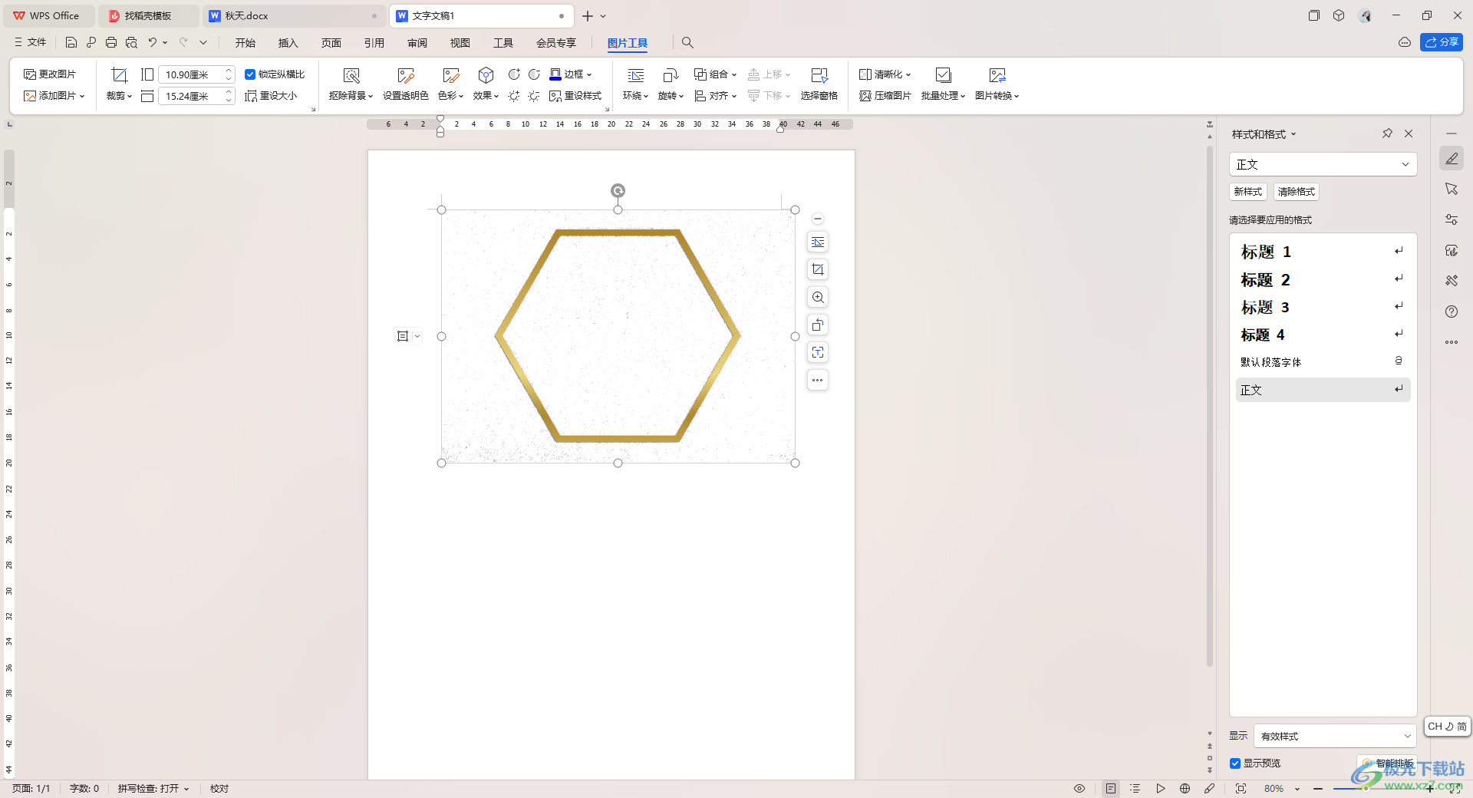1473x798 pixels.
Task: Click the Remove Background (抠除背景) icon
Action: [351, 75]
